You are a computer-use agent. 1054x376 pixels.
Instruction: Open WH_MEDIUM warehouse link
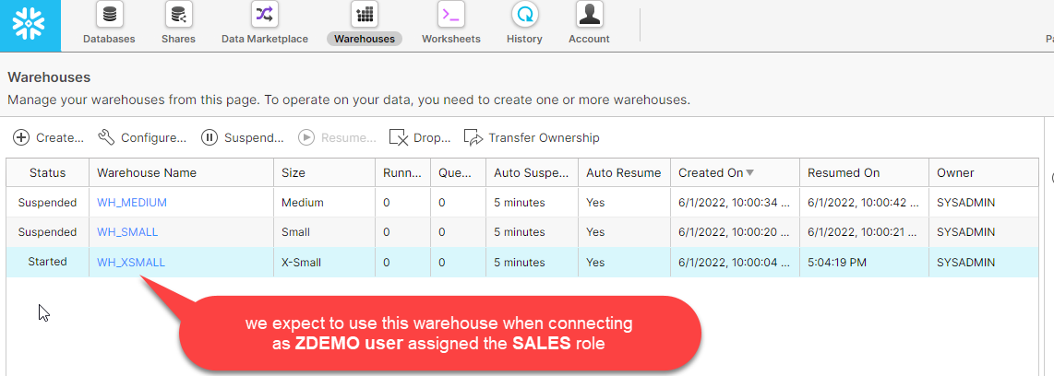coord(132,202)
